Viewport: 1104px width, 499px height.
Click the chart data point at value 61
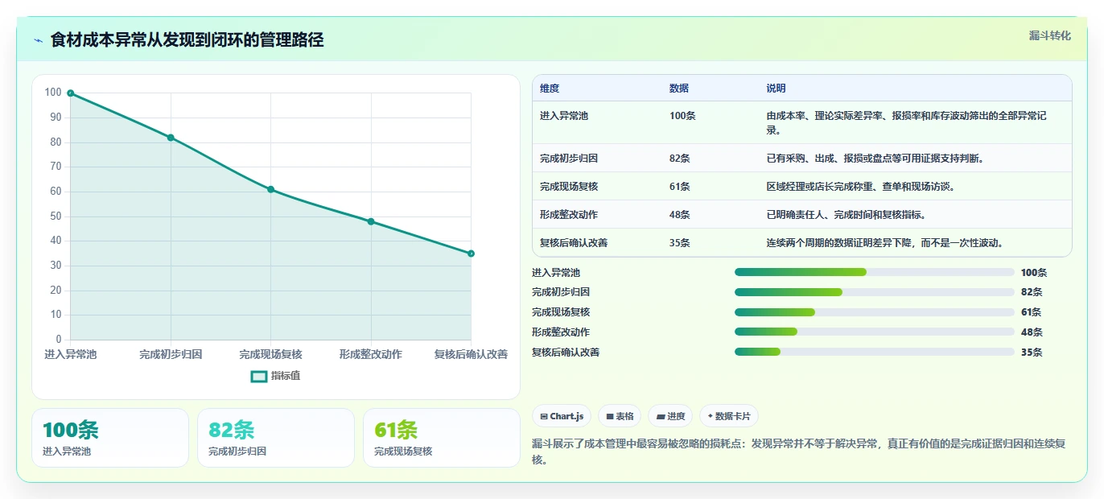coord(270,189)
